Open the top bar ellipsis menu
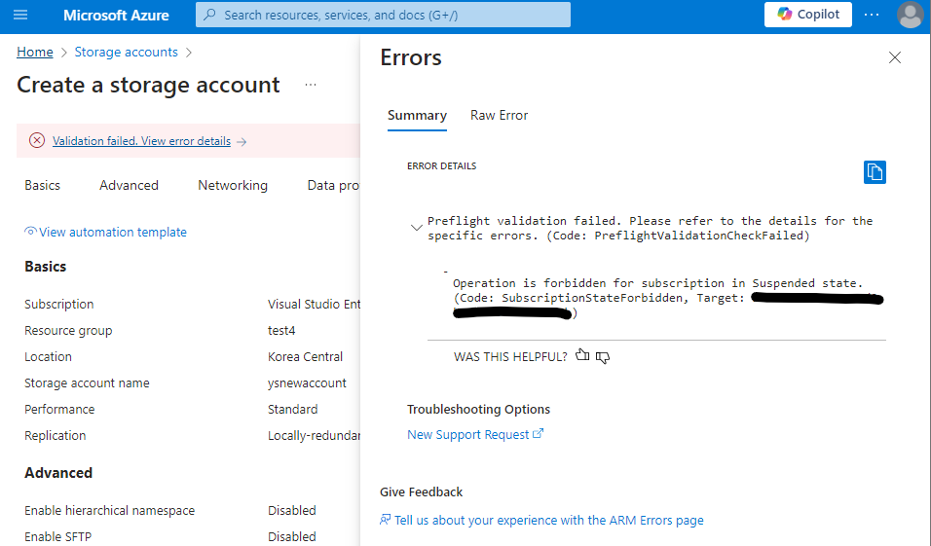Image resolution: width=931 pixels, height=546 pixels. tap(872, 15)
